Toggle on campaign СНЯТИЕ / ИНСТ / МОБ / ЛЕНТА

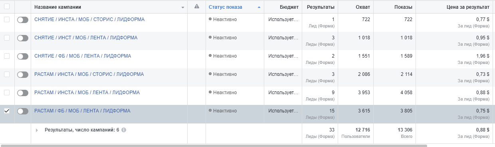point(23,38)
